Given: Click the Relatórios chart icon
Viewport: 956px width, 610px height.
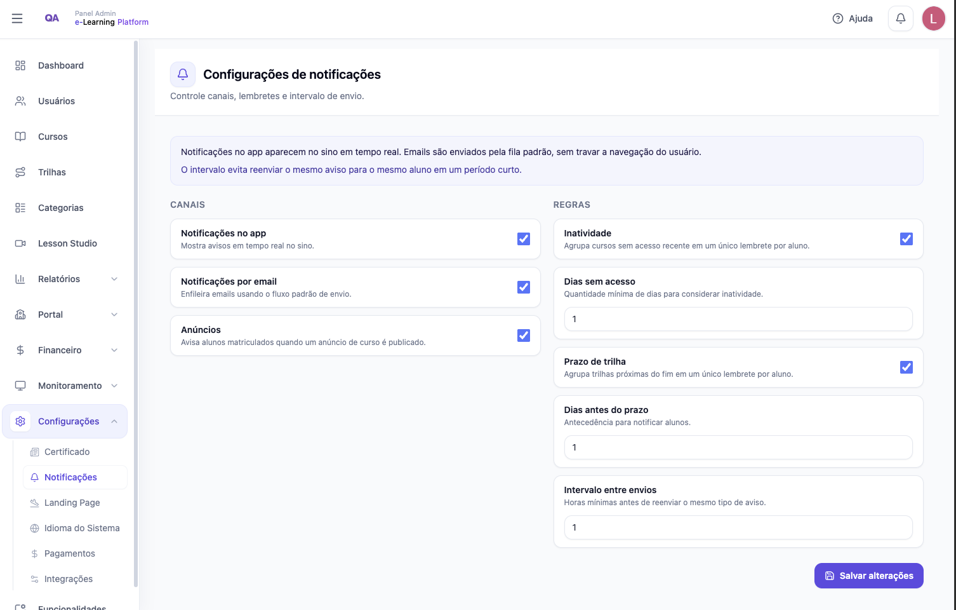Looking at the screenshot, I should point(20,279).
